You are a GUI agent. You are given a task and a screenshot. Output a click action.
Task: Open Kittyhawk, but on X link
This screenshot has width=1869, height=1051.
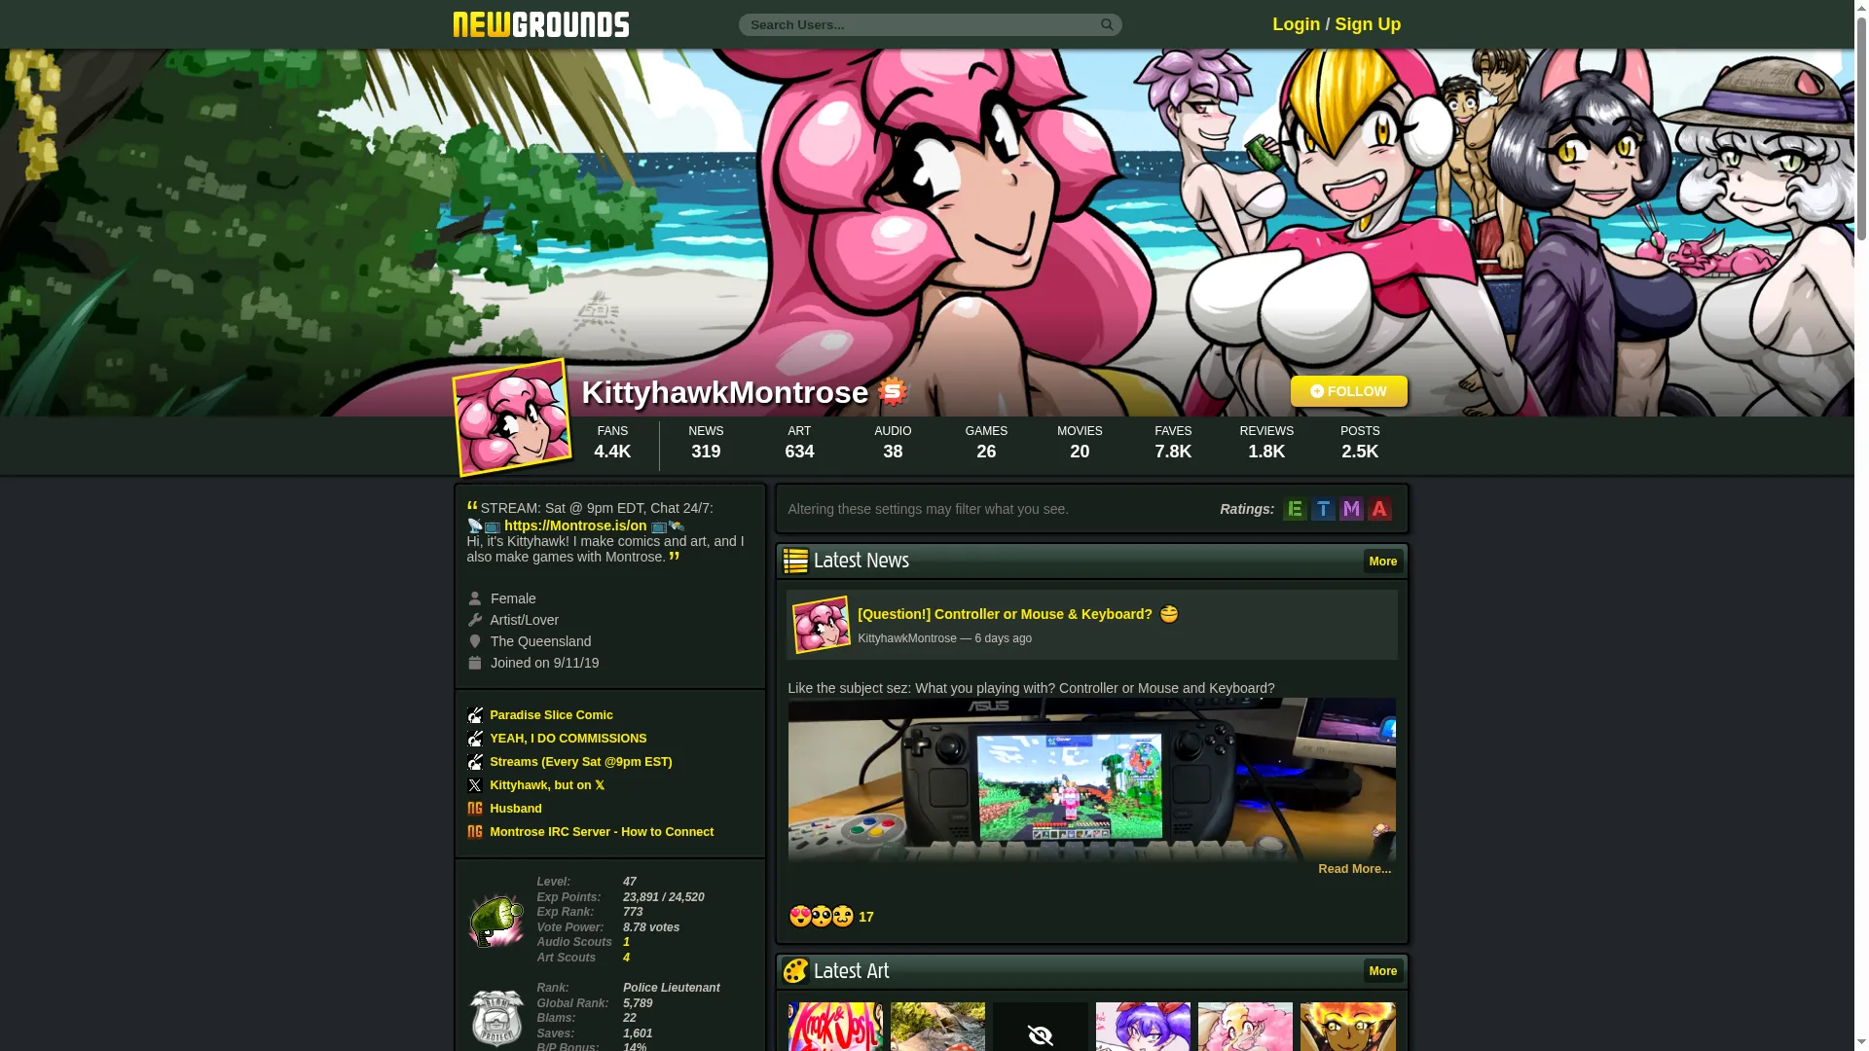[x=547, y=785]
